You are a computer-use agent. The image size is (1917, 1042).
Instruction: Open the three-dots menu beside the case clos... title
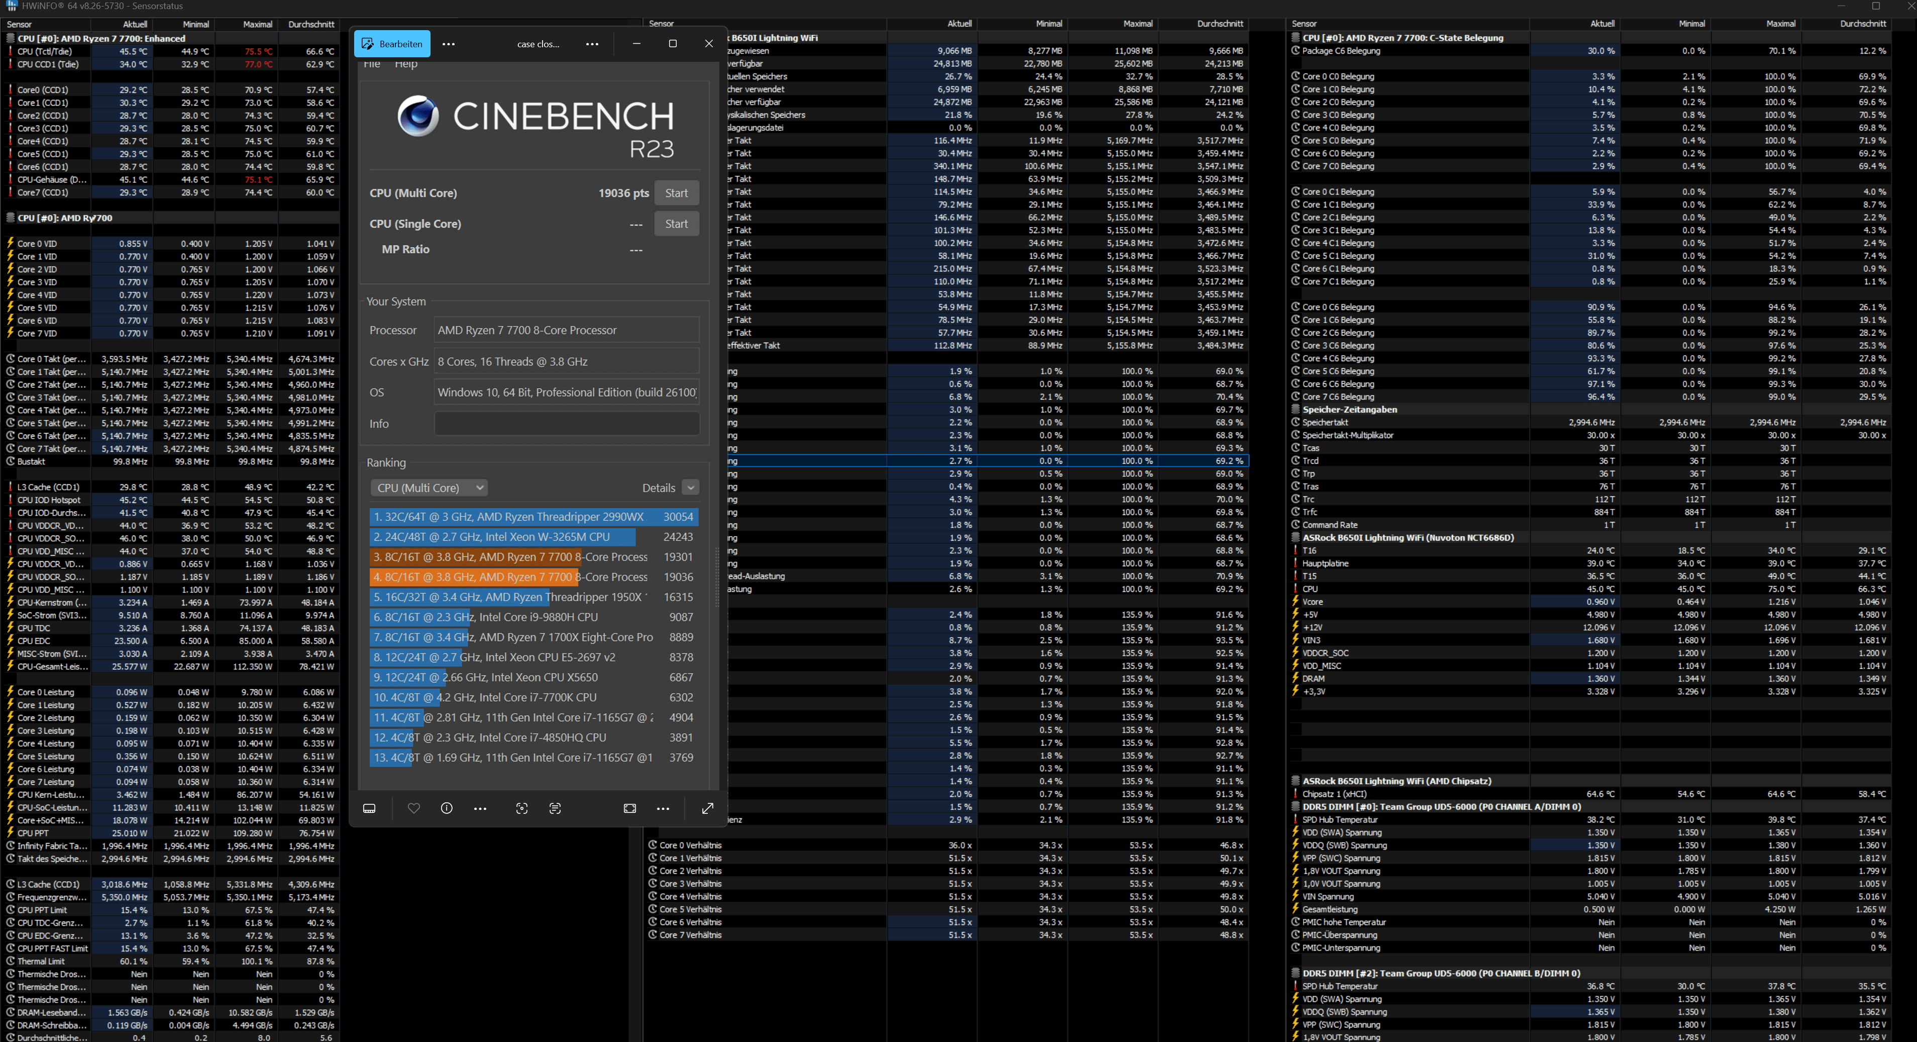tap(592, 44)
